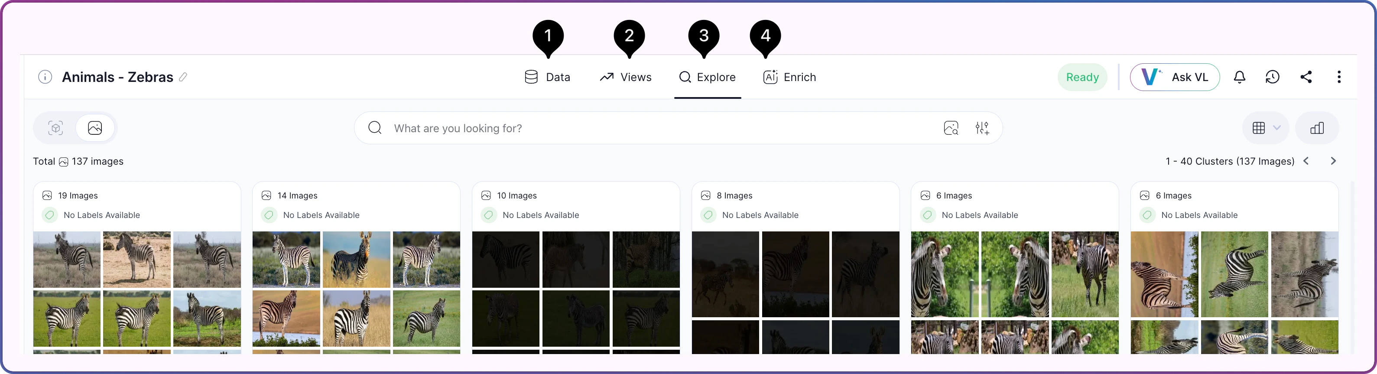Screen dimensions: 1377x374
Task: Switch to images view toggle
Action: point(95,128)
